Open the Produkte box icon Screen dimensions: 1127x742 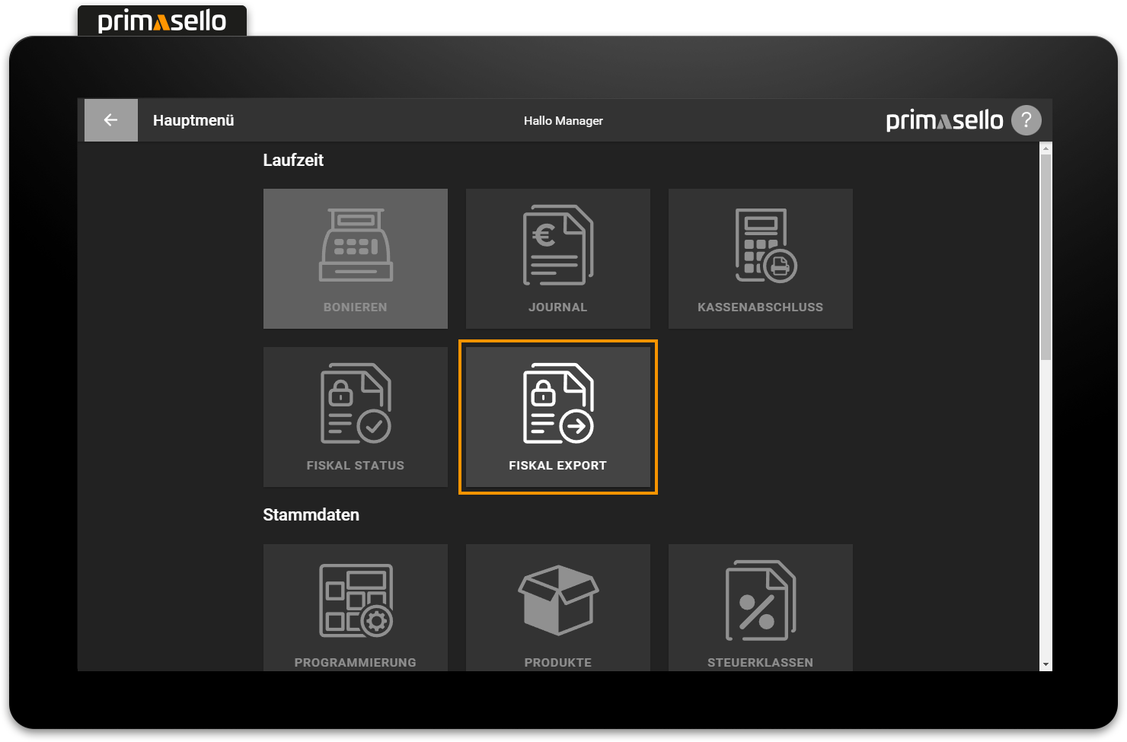click(x=557, y=601)
